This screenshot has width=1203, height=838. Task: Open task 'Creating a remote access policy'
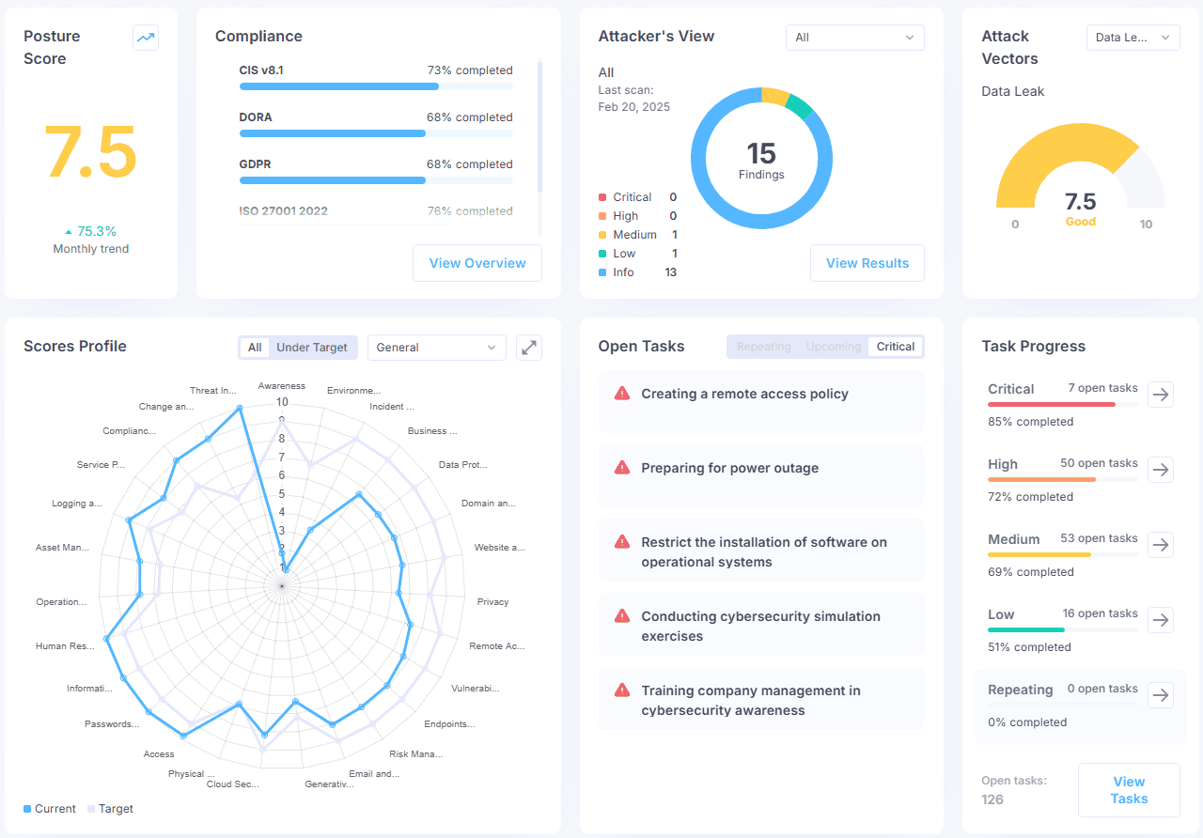tap(761, 402)
